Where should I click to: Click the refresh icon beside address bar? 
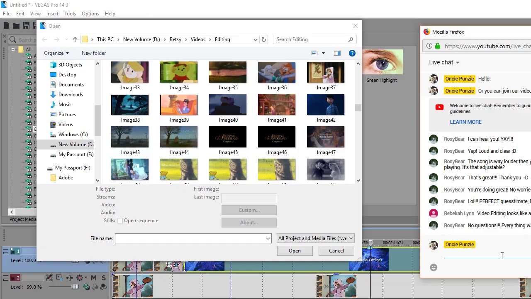pyautogui.click(x=264, y=39)
